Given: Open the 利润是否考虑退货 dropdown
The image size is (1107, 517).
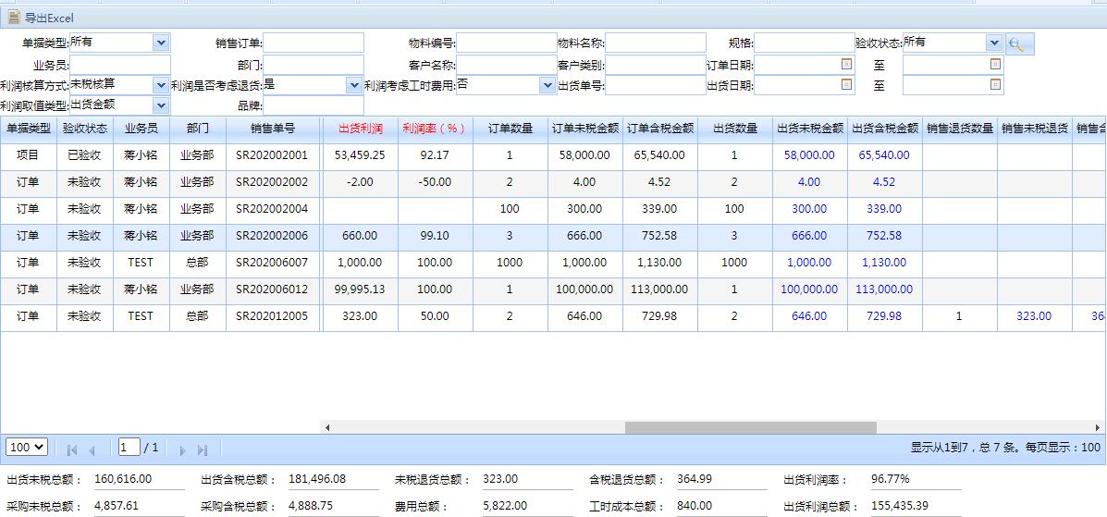Looking at the screenshot, I should [354, 85].
